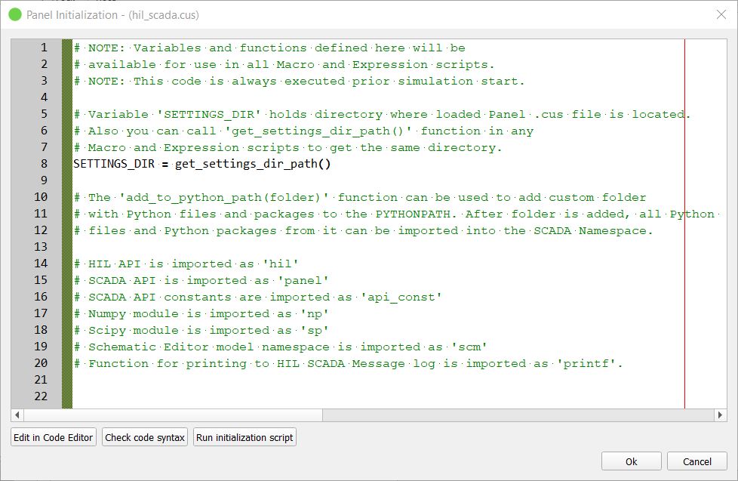Click the get_settings_dir_path() call on line 8

(x=252, y=164)
